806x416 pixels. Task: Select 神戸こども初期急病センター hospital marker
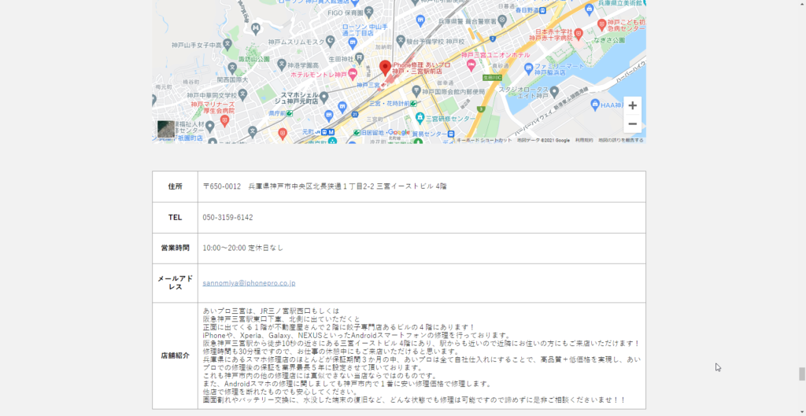(x=602, y=24)
